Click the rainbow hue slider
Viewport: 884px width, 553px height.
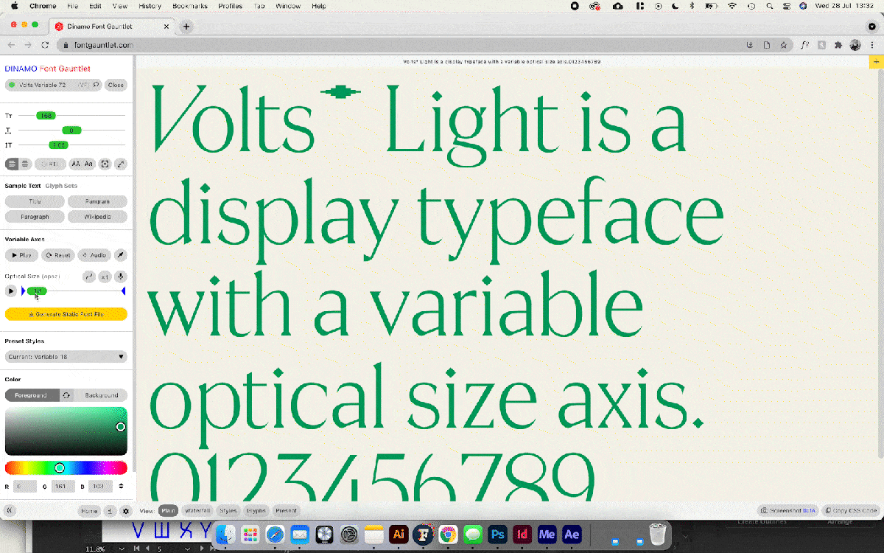click(66, 467)
